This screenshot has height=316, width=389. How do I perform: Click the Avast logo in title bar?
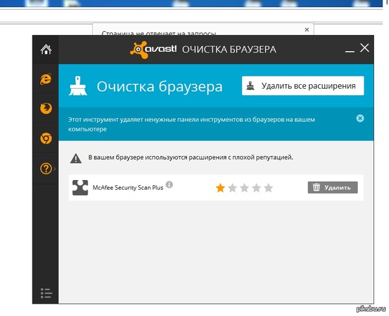[153, 50]
